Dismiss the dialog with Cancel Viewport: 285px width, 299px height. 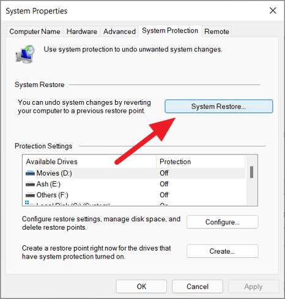click(198, 287)
